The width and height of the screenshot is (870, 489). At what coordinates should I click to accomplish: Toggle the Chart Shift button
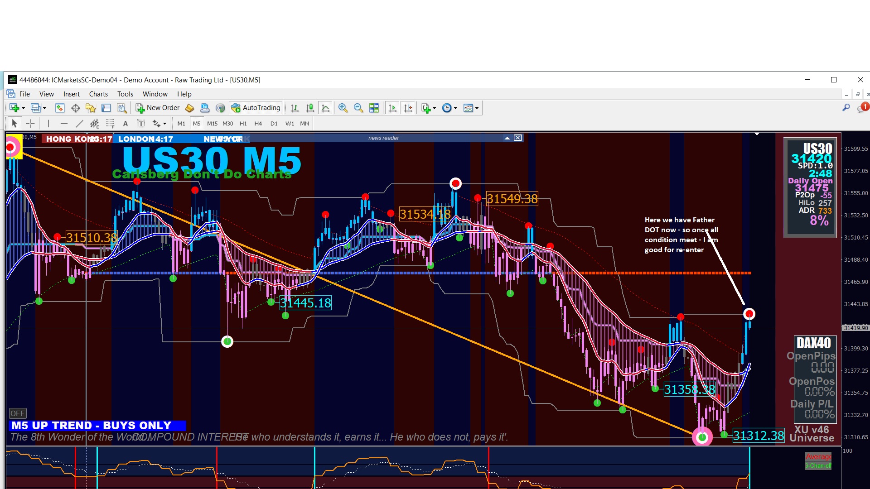pyautogui.click(x=408, y=108)
